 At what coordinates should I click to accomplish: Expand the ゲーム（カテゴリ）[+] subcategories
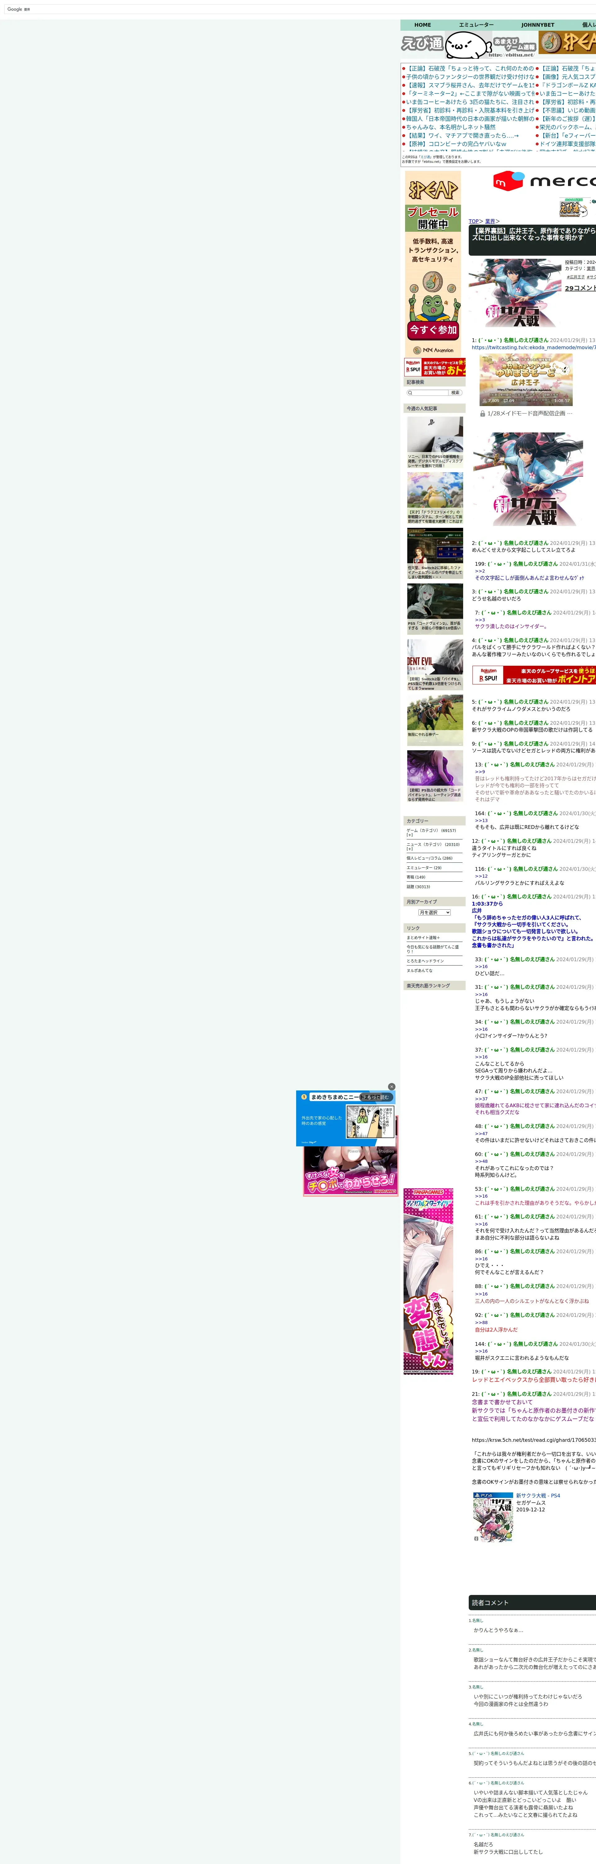(x=409, y=835)
